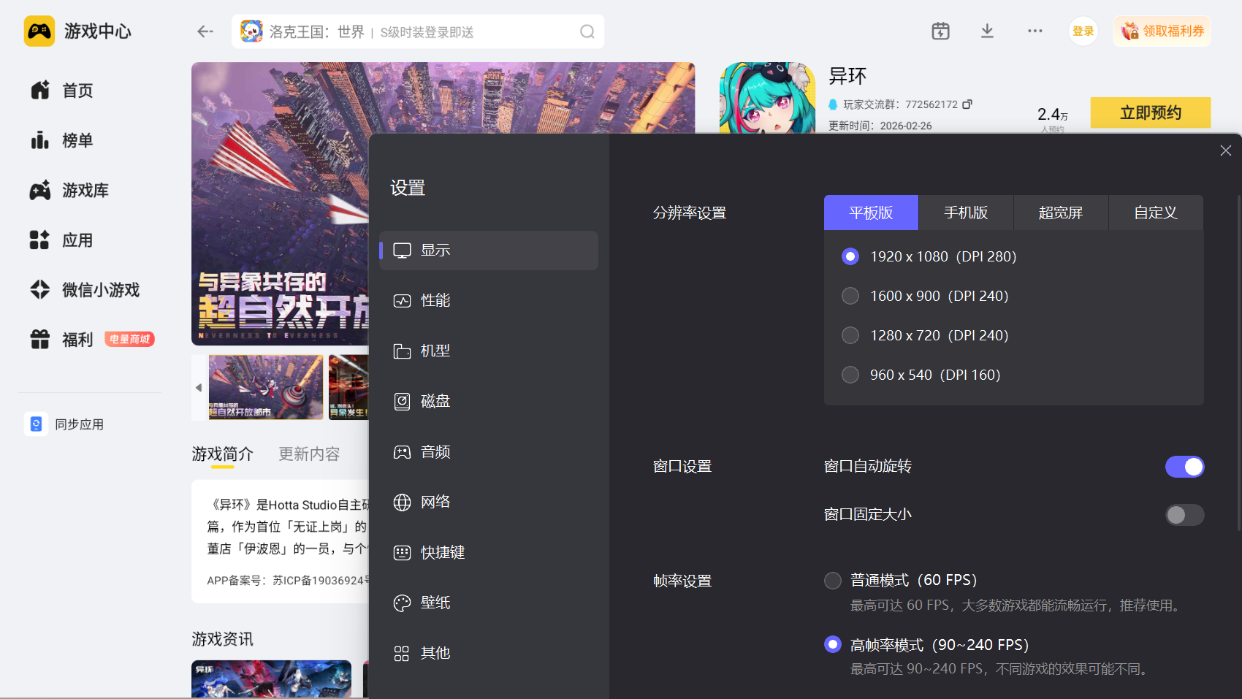Image resolution: width=1242 pixels, height=699 pixels.
Task: Switch to the phone version (手机版) tab
Action: pyautogui.click(x=966, y=213)
